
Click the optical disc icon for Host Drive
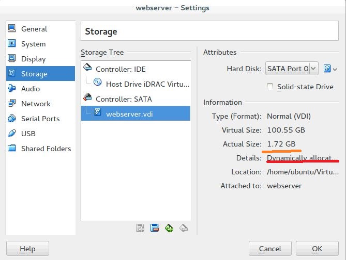tap(97, 82)
